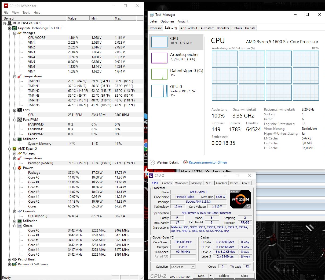Open the Ressourcenmonitor öffnen link
The width and height of the screenshot is (325, 280).
point(208,162)
